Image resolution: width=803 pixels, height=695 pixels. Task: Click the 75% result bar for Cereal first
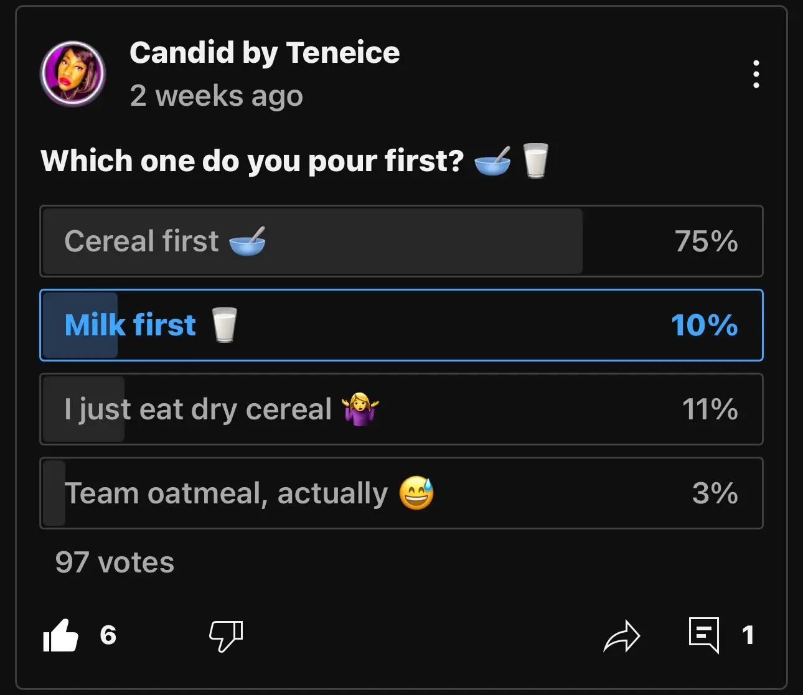coord(706,242)
